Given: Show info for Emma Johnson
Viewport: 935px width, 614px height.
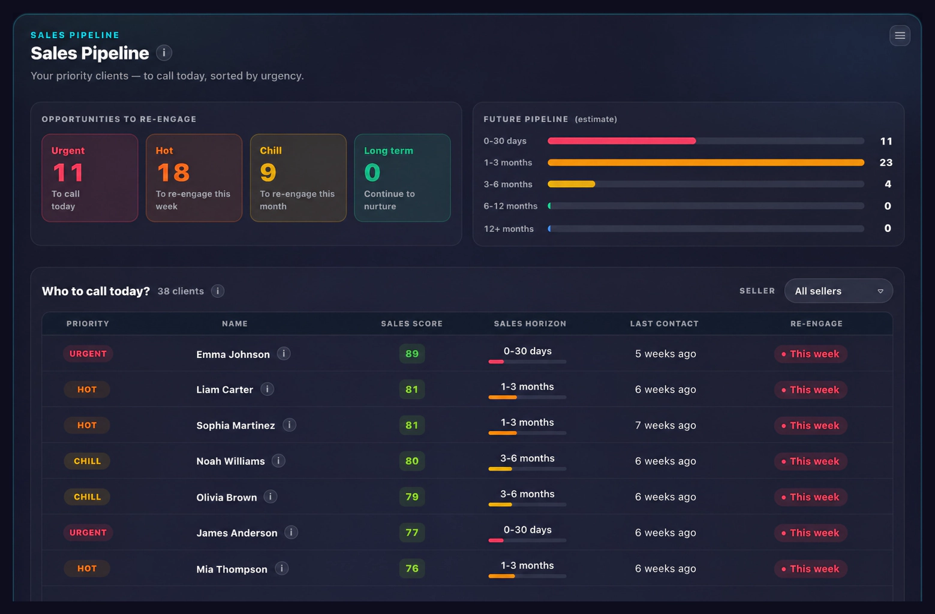Looking at the screenshot, I should tap(284, 354).
